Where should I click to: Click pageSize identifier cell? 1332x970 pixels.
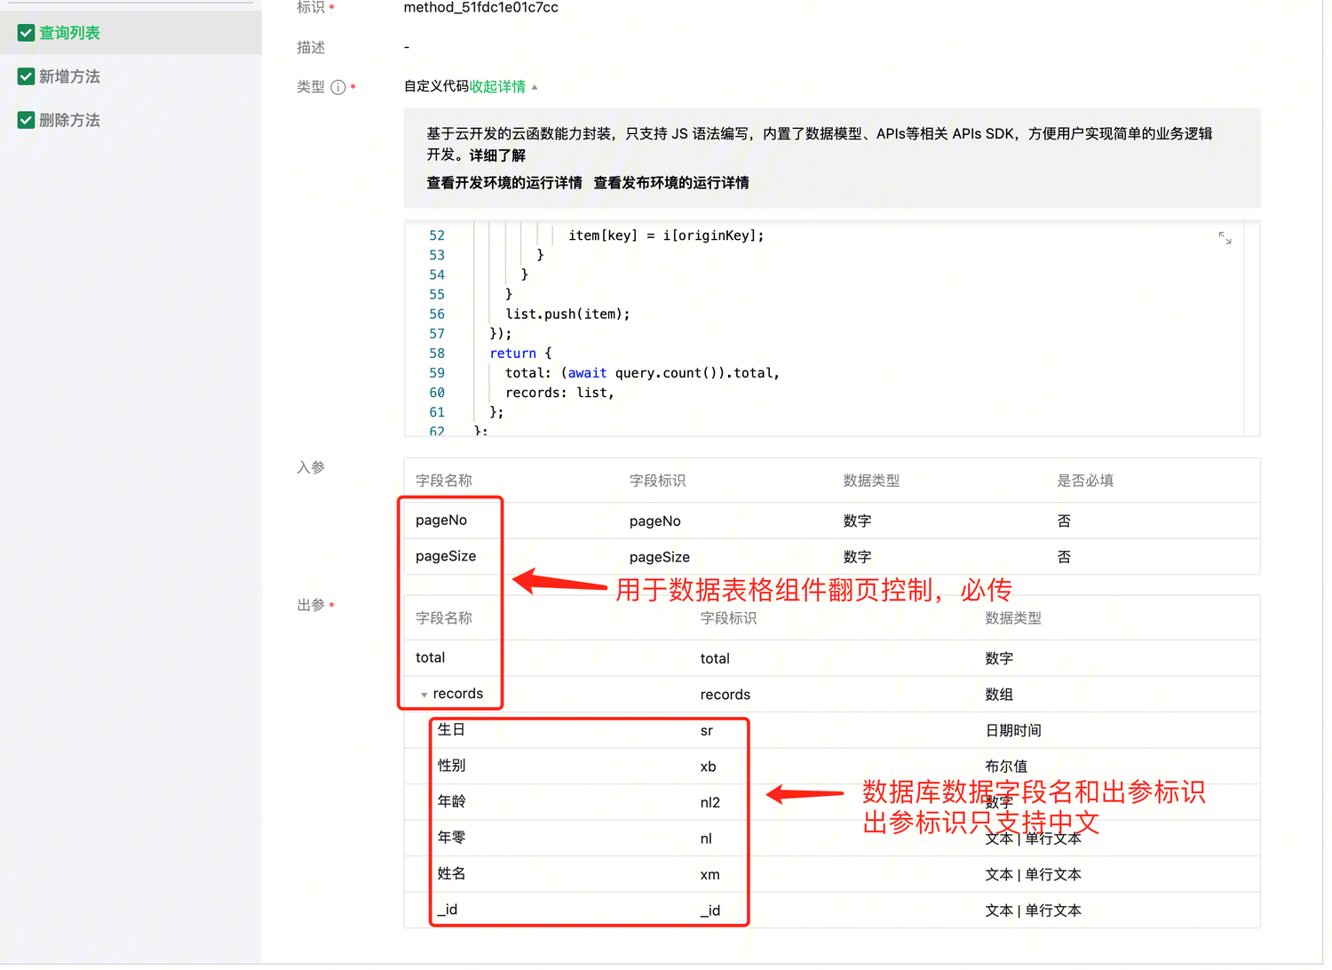pyautogui.click(x=660, y=557)
